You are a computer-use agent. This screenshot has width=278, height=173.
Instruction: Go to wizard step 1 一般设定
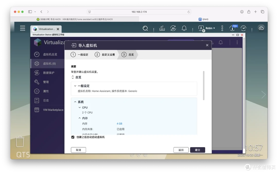(x=79, y=54)
